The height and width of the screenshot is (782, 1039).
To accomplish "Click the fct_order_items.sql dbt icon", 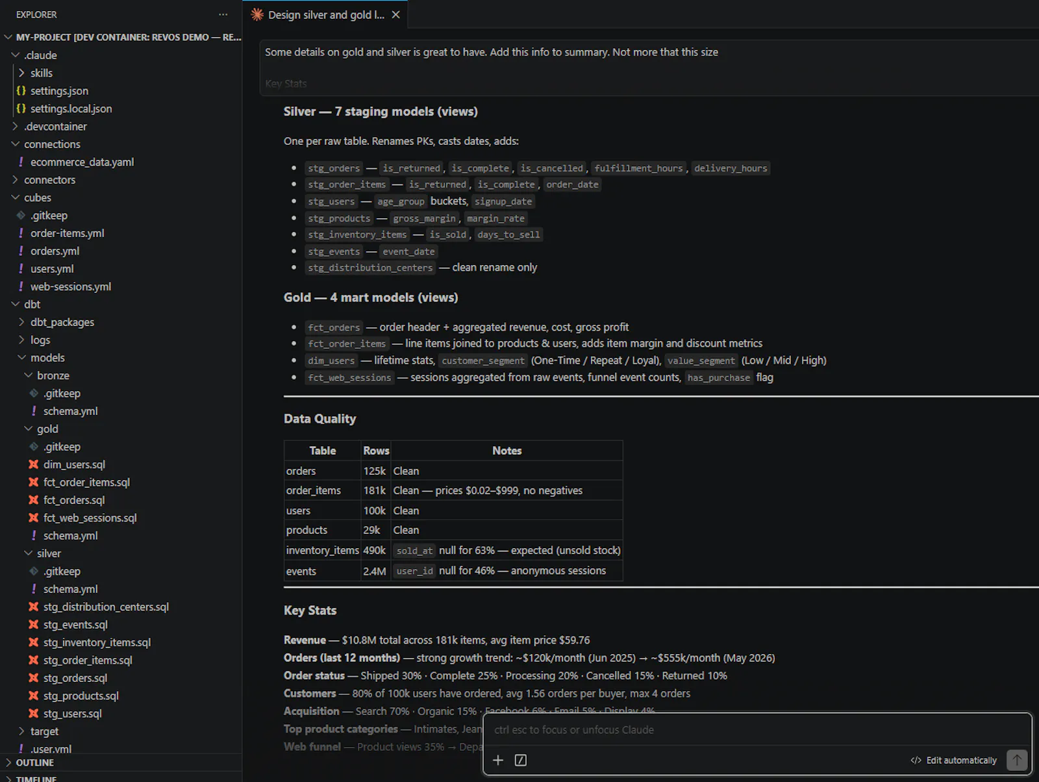I will [33, 482].
